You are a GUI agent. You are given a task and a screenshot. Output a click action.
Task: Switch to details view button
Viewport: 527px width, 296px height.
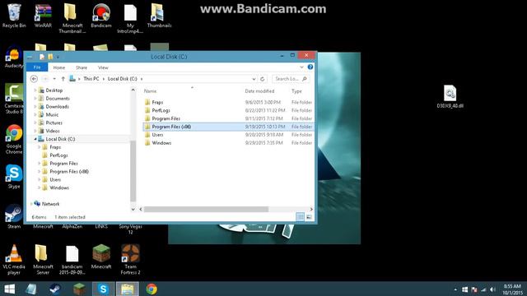tap(300, 217)
